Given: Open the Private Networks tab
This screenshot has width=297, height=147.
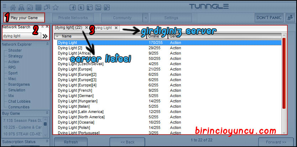Looking at the screenshot, I should [x=73, y=18].
